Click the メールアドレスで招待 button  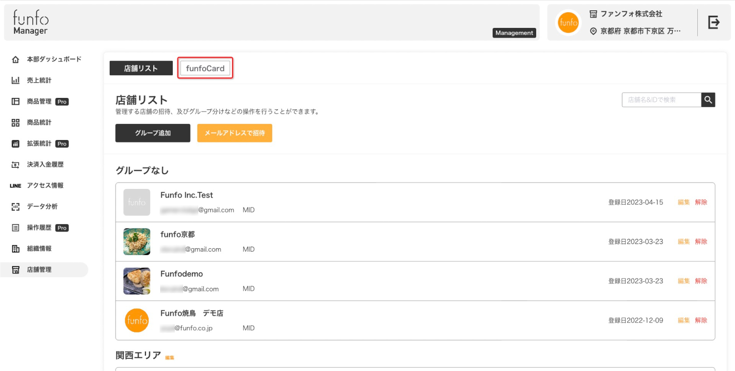tap(235, 133)
